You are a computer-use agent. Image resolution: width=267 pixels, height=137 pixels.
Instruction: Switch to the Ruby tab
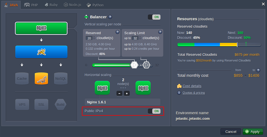(x=51, y=5)
